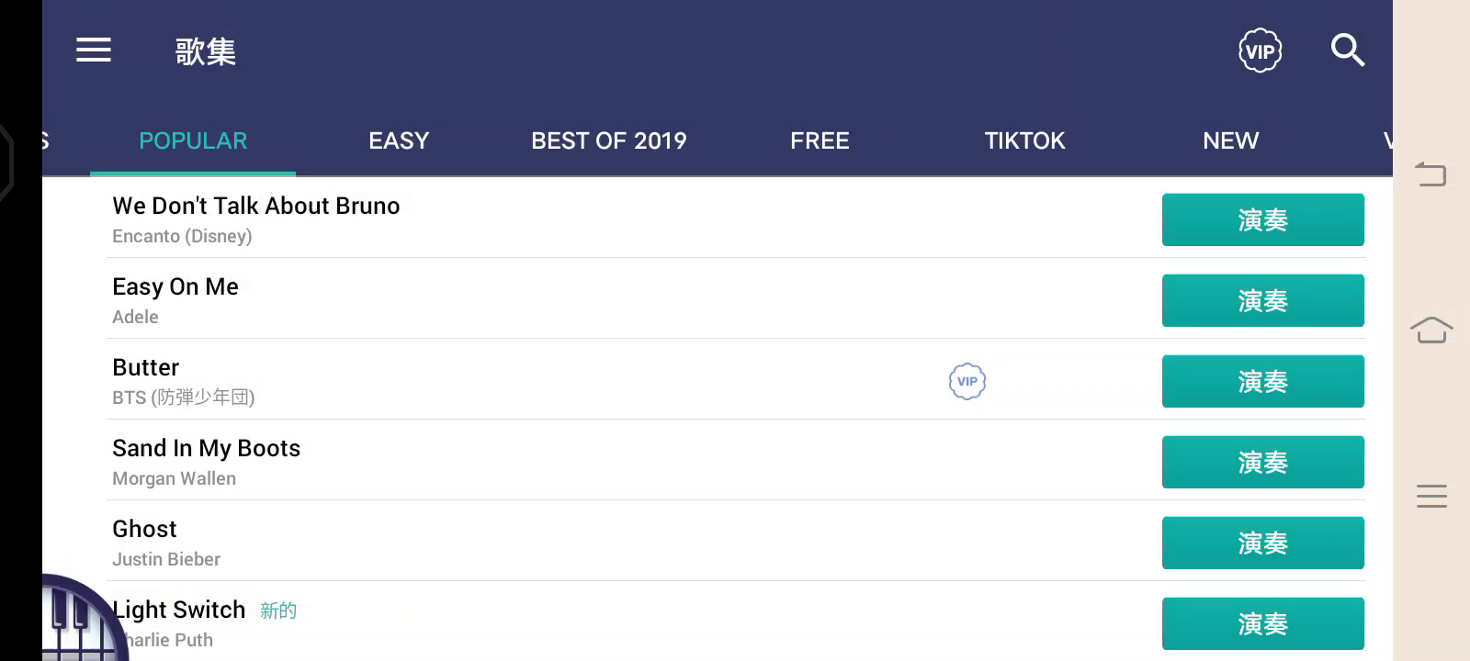Switch to the EASY tab
Screen dimensions: 1470x661
coord(399,140)
